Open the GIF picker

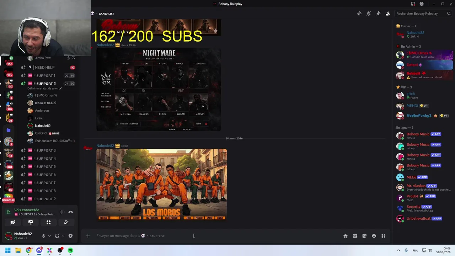click(x=355, y=236)
